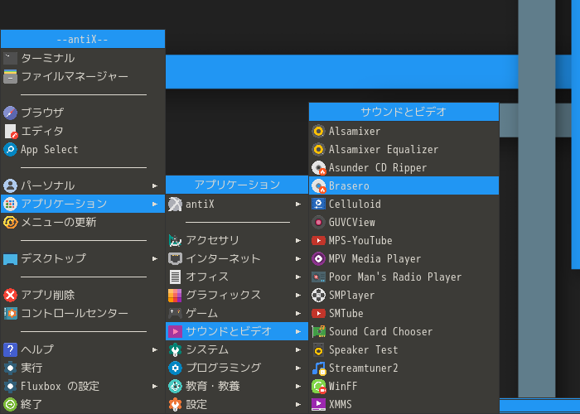Expand the インターネット submenu arrow

(x=298, y=258)
